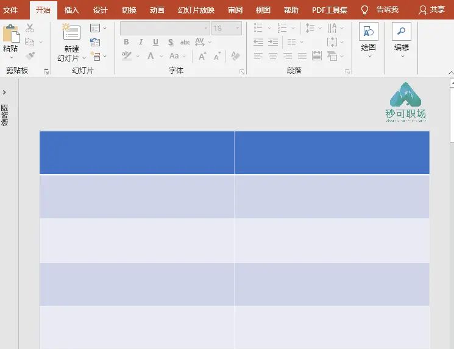Click the table's left header cell
454x349 pixels.
click(x=137, y=152)
